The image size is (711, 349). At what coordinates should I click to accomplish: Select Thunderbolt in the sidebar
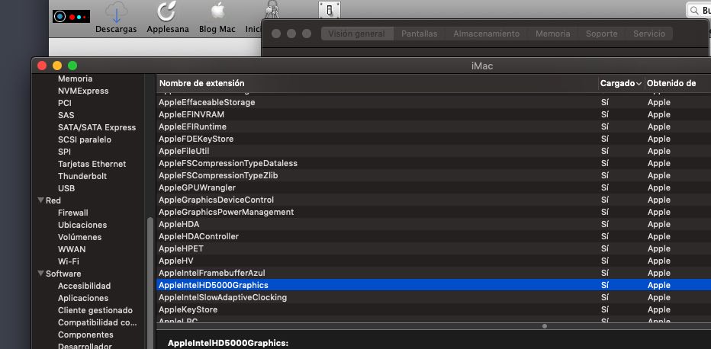(82, 176)
